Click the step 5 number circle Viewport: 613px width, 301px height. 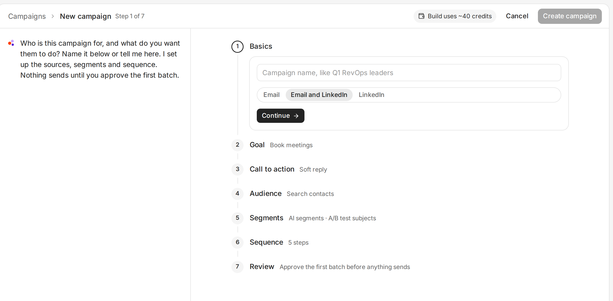(237, 218)
